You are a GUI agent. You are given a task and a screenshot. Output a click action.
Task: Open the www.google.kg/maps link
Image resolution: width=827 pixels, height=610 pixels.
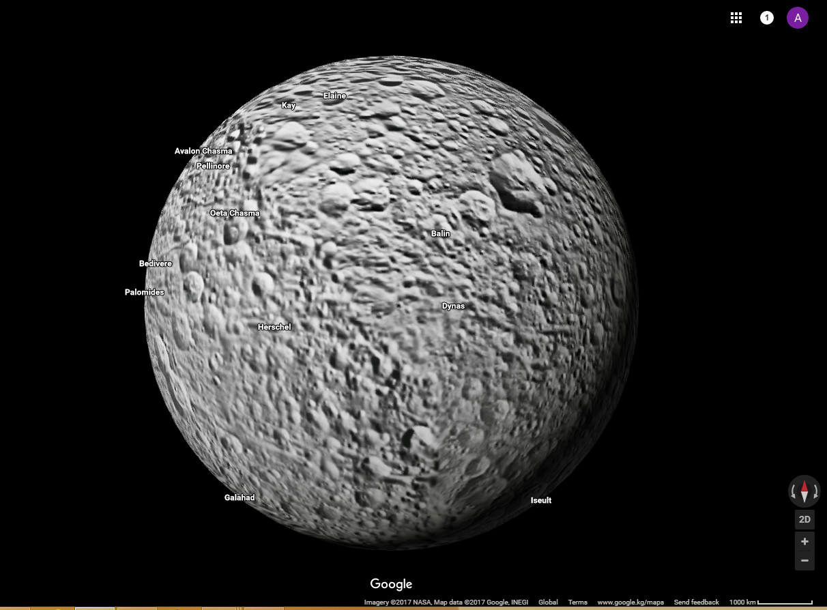630,602
